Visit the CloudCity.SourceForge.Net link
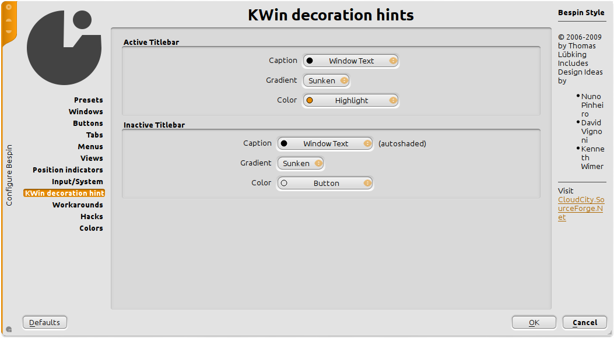The height and width of the screenshot is (338, 614). [x=581, y=208]
